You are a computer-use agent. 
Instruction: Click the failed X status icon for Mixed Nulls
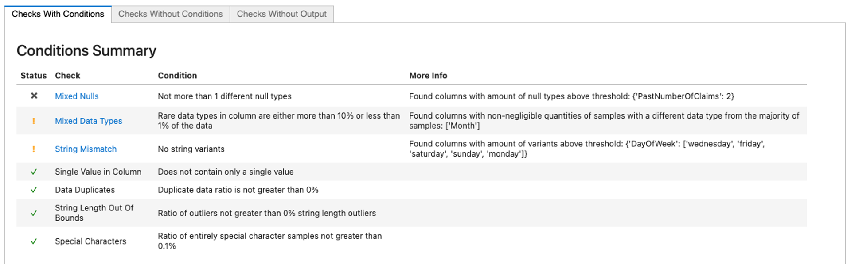tap(34, 96)
